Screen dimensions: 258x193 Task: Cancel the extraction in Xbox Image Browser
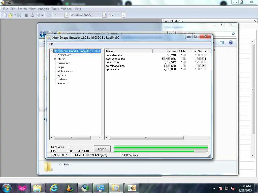(102, 149)
